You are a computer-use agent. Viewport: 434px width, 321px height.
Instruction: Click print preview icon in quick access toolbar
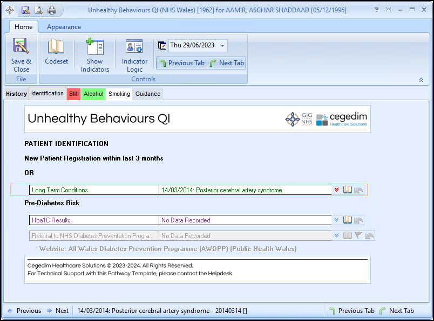coord(38,10)
